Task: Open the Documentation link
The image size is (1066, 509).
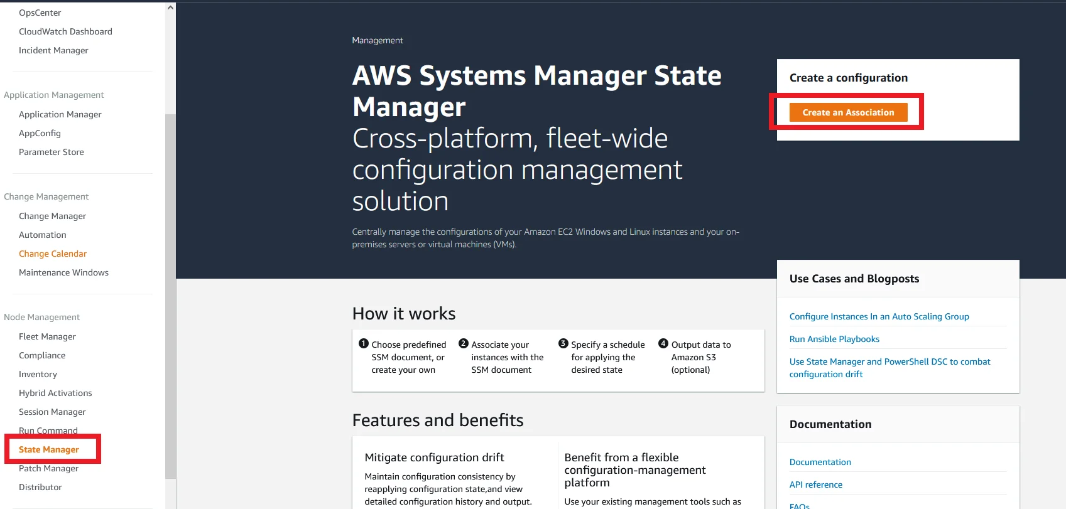Action: click(820, 462)
